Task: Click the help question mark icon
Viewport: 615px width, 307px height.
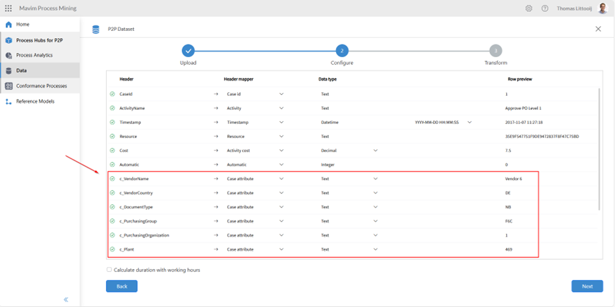Action: [545, 9]
